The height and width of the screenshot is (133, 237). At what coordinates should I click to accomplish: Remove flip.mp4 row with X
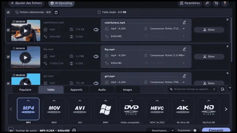(227, 46)
